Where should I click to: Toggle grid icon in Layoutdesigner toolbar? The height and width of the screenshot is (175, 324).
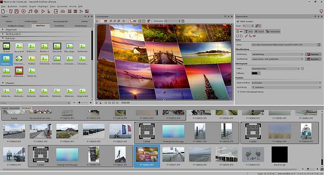[124, 21]
